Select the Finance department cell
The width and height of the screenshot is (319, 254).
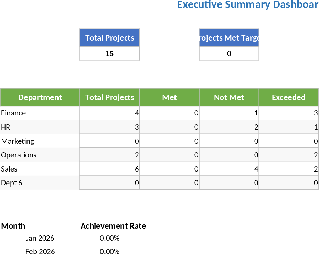point(40,113)
